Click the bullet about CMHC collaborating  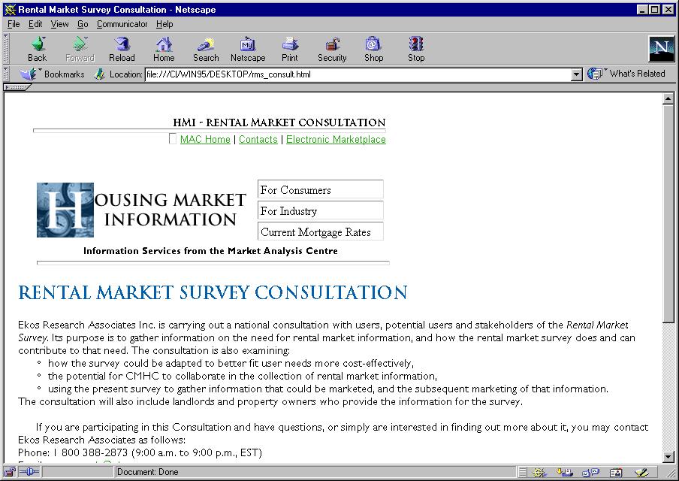(x=243, y=376)
